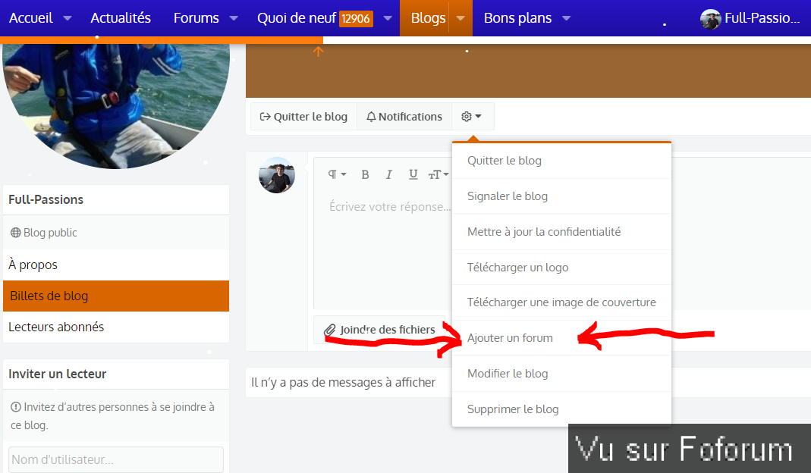
Task: Expand the Accueil dropdown arrow
Action: 68,18
